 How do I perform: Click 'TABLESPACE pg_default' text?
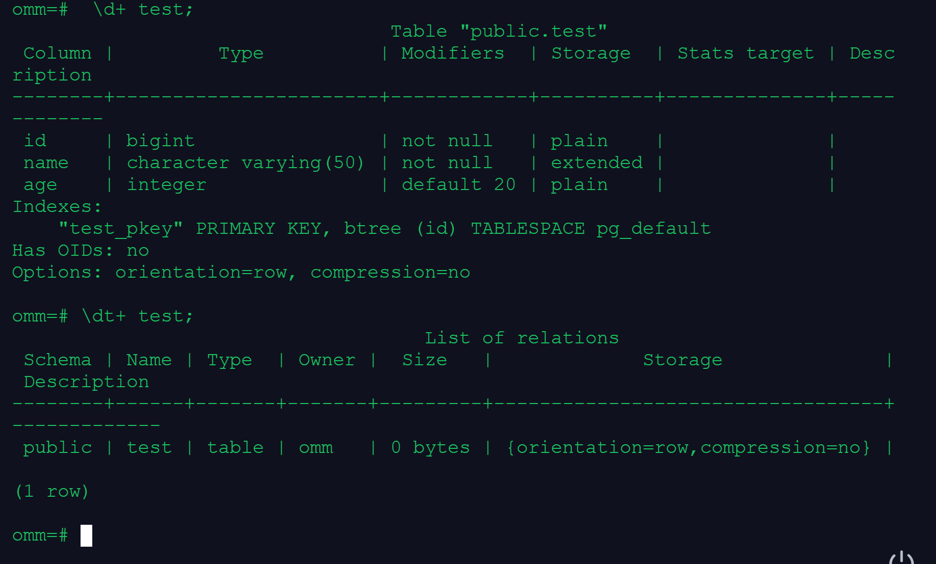click(x=590, y=228)
